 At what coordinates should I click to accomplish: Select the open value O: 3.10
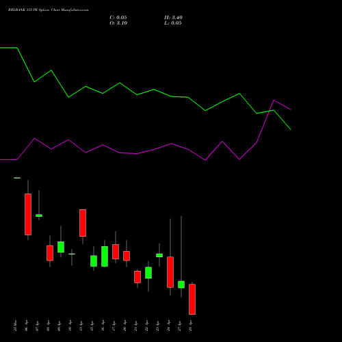click(x=118, y=23)
